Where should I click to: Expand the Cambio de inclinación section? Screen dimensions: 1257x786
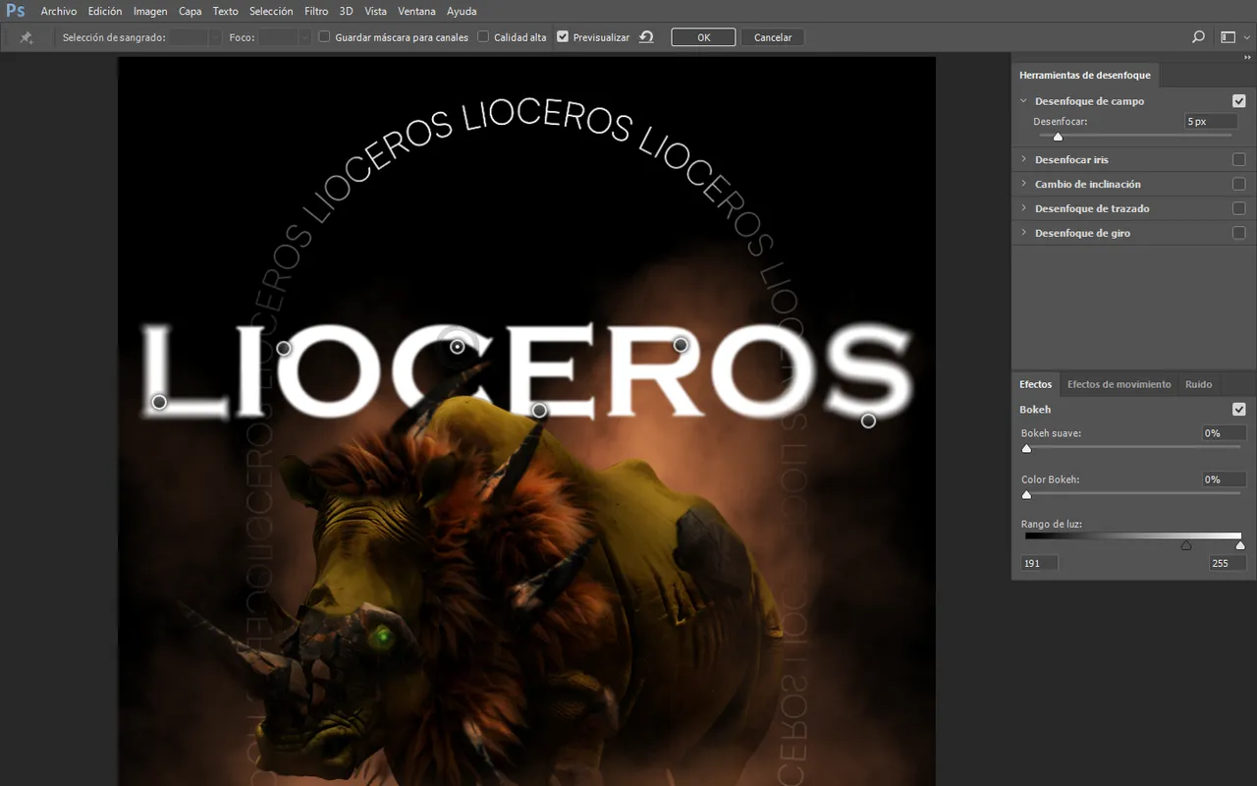(1023, 184)
